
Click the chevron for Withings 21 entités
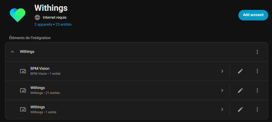pos(222,90)
